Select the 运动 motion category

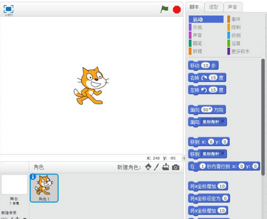(206, 19)
